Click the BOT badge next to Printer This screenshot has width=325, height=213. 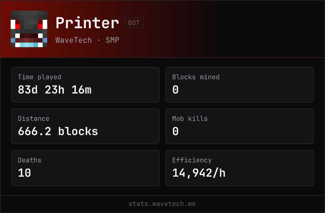pyautogui.click(x=134, y=23)
